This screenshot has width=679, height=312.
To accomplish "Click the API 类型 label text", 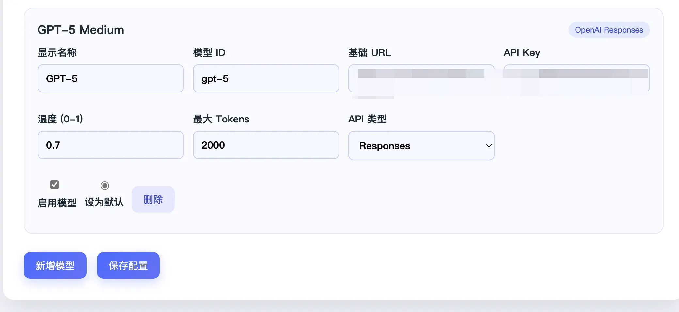I will tap(367, 119).
